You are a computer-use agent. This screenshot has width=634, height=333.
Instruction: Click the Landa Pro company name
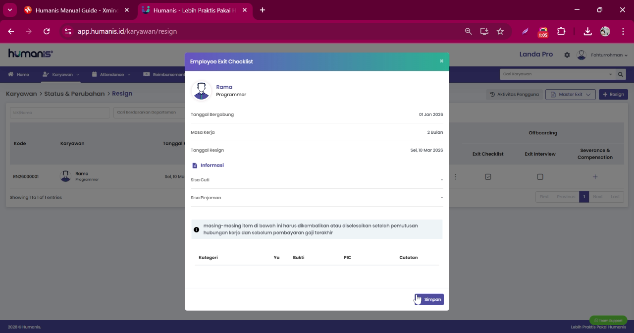[x=536, y=55]
